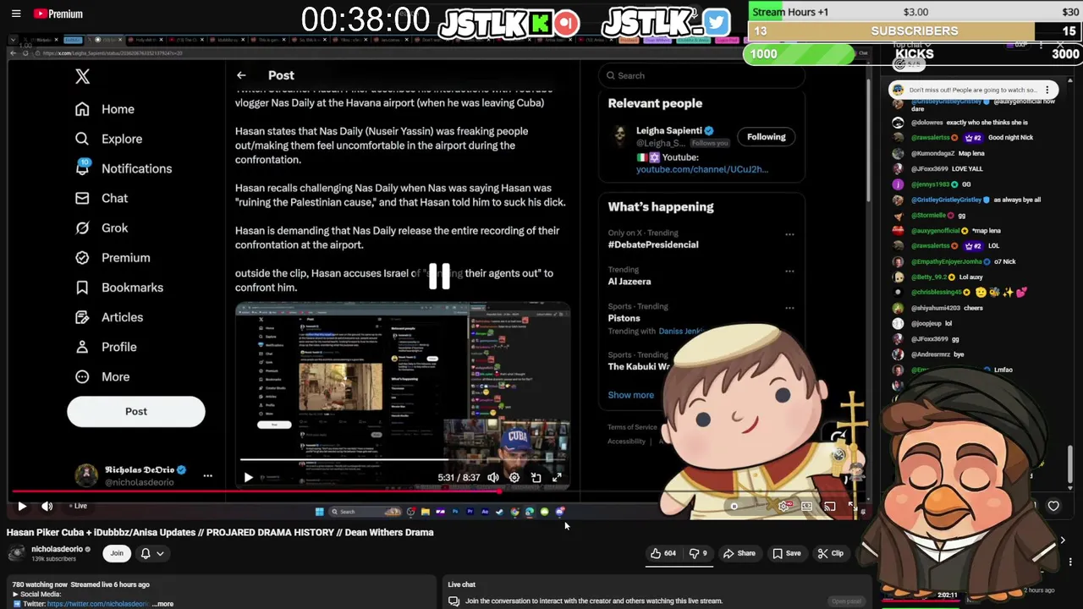Go to YouTube Premium home logo
Screen dimensions: 1083x609
[x=58, y=14]
